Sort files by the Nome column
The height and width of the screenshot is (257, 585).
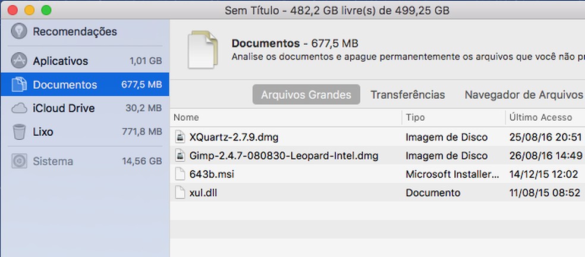(x=285, y=117)
